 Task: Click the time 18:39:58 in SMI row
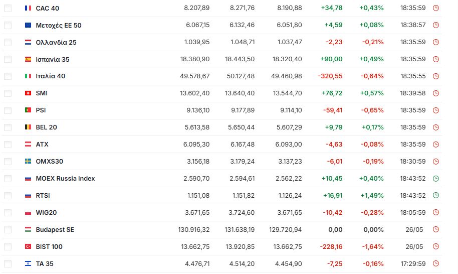[413, 93]
